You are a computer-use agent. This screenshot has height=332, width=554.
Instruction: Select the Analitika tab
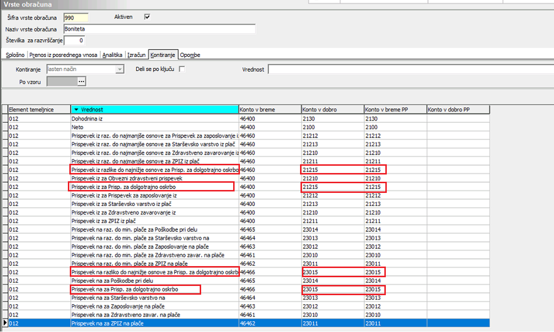coord(112,55)
